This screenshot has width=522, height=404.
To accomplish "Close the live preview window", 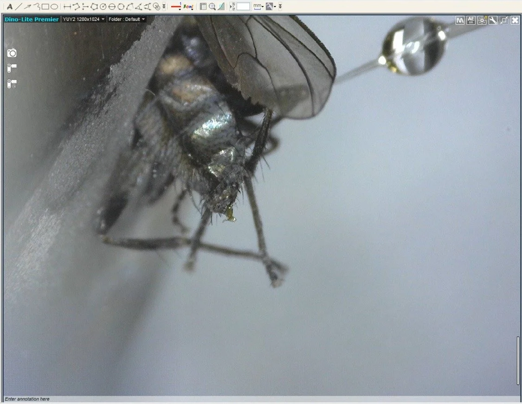I will (515, 20).
